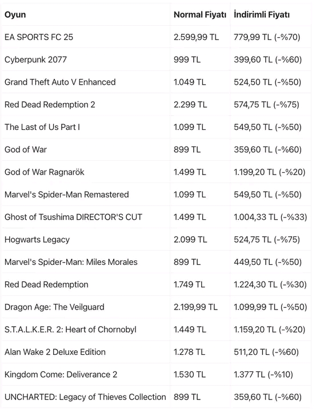Select Ghost of Tsushima DIRECTOR'S CUT
316x412 pixels.
(x=73, y=217)
